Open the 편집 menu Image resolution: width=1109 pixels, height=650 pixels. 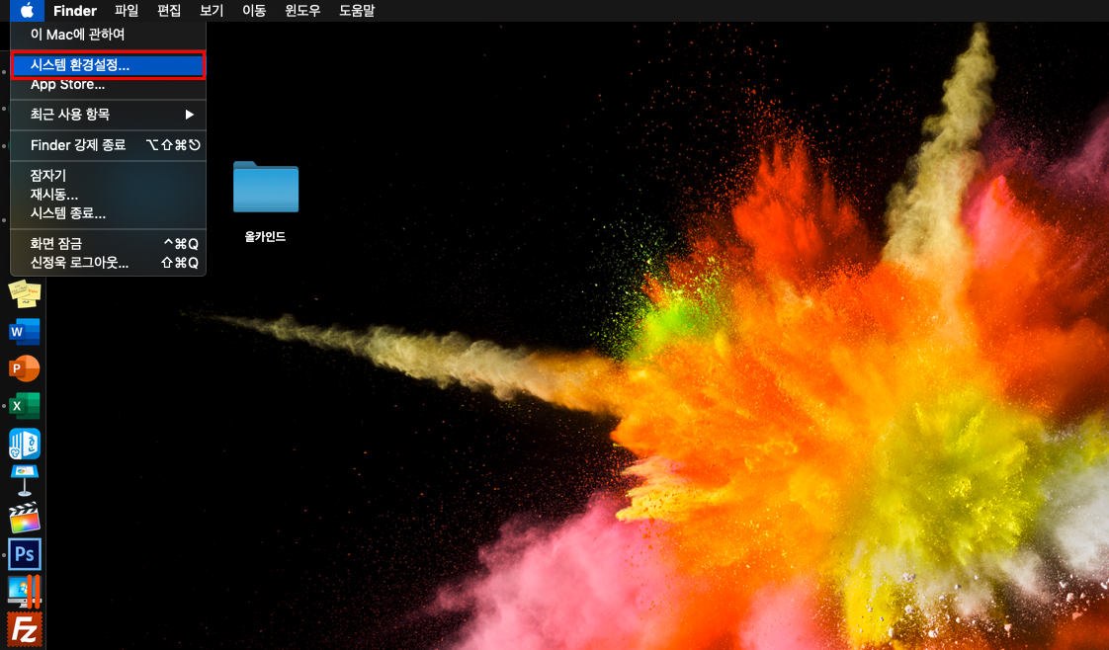[169, 11]
